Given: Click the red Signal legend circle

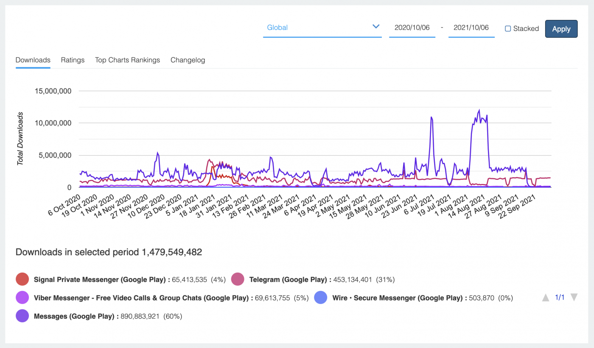Looking at the screenshot, I should pyautogui.click(x=22, y=279).
